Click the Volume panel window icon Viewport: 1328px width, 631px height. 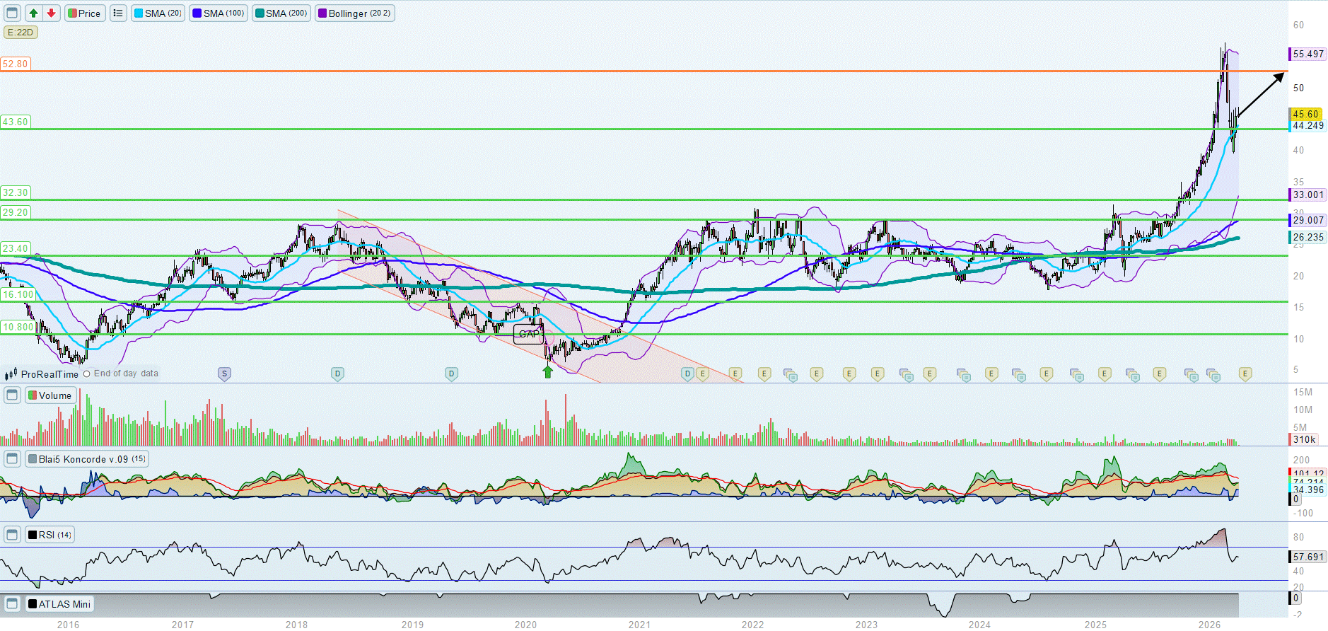12,395
